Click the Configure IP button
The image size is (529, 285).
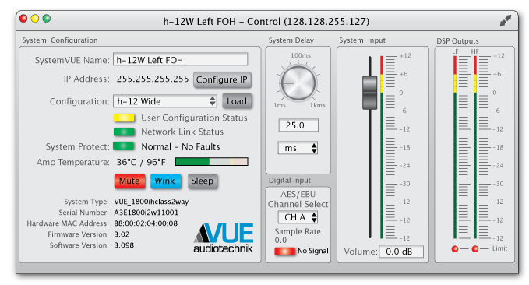(x=222, y=80)
